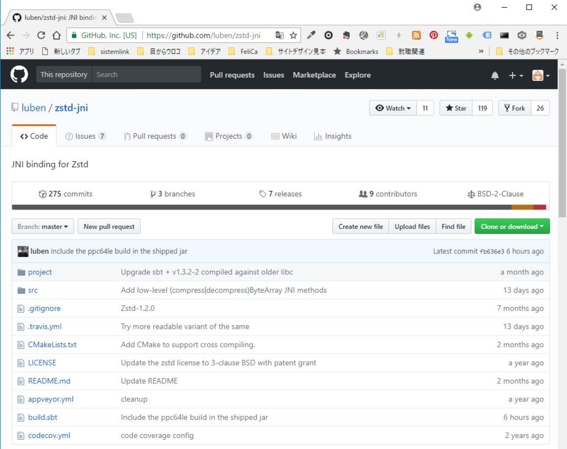Click the language breakdown color bar
Image resolution: width=567 pixels, height=449 pixels.
click(281, 207)
